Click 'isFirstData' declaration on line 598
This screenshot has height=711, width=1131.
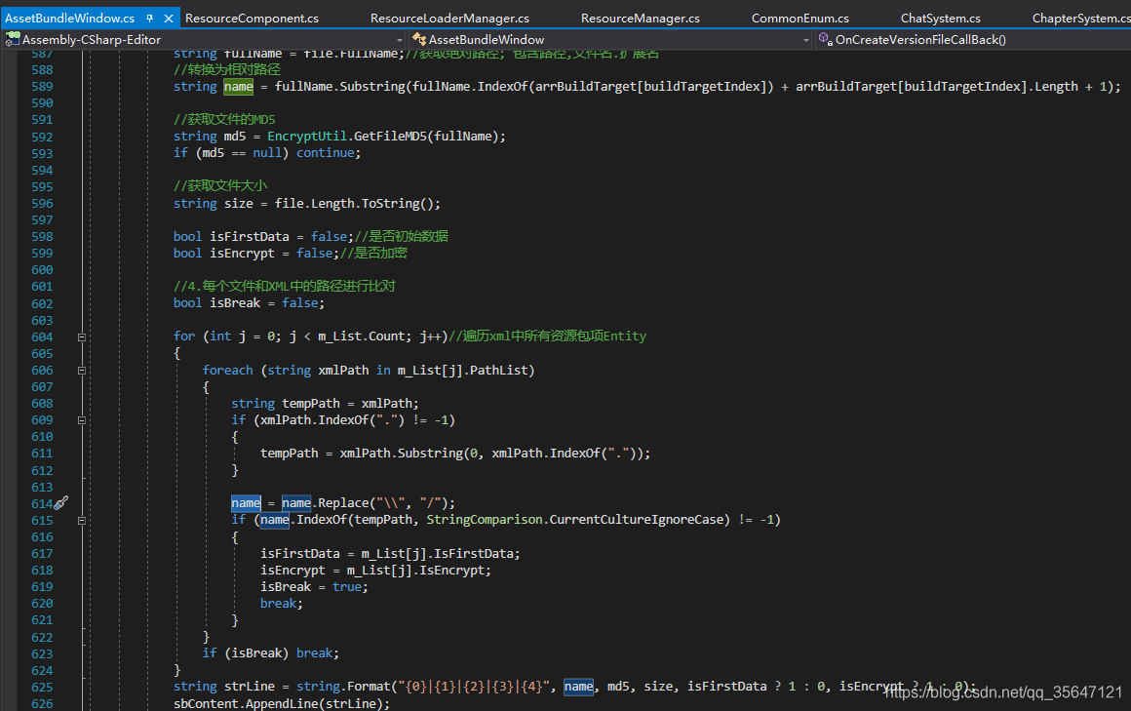pyautogui.click(x=250, y=237)
